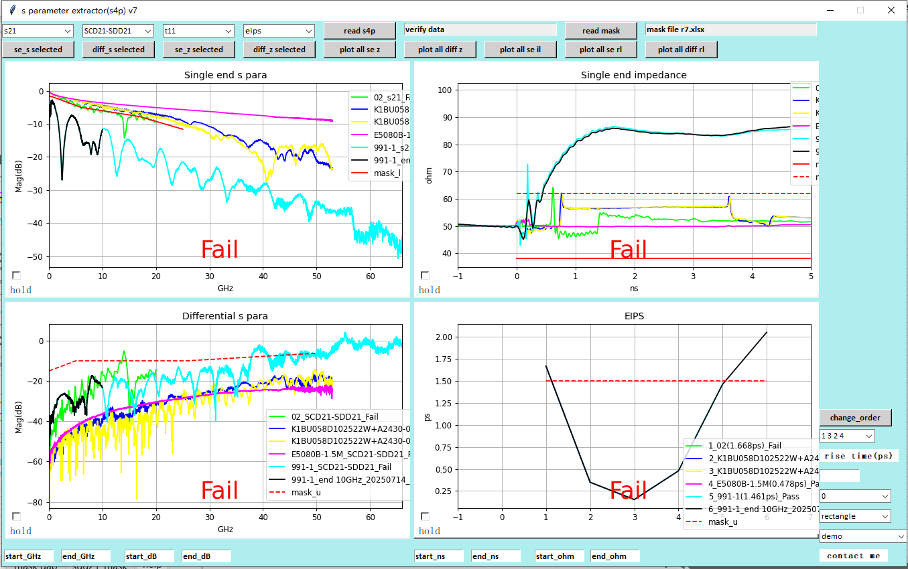Click the end_ohm input field
Image resolution: width=908 pixels, height=569 pixels.
[614, 556]
